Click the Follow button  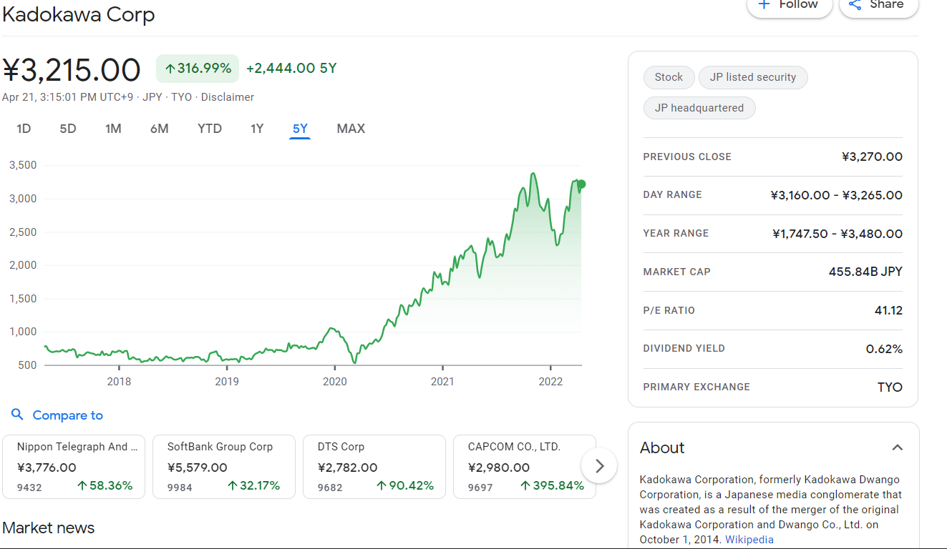pos(790,5)
